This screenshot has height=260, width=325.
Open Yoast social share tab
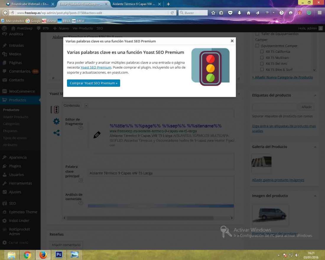(56, 133)
